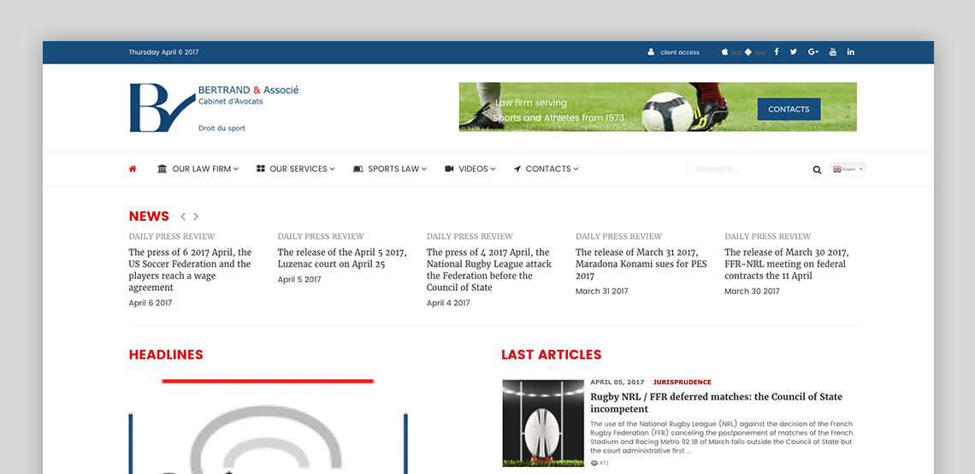The width and height of the screenshot is (975, 474).
Task: Click the Android app icon
Action: tap(748, 51)
